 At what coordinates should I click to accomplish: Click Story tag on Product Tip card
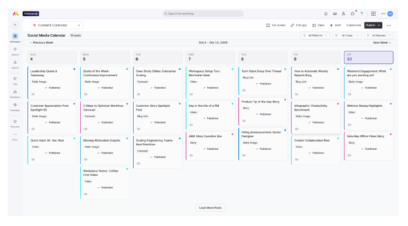point(246,108)
